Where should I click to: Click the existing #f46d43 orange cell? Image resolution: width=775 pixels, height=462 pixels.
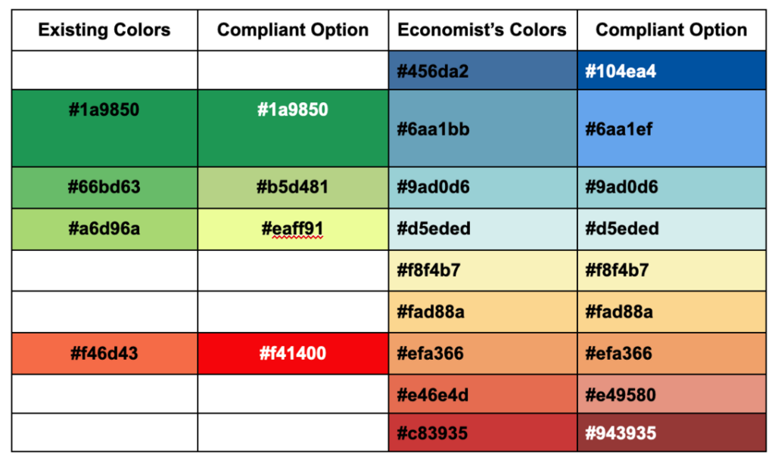(x=104, y=353)
